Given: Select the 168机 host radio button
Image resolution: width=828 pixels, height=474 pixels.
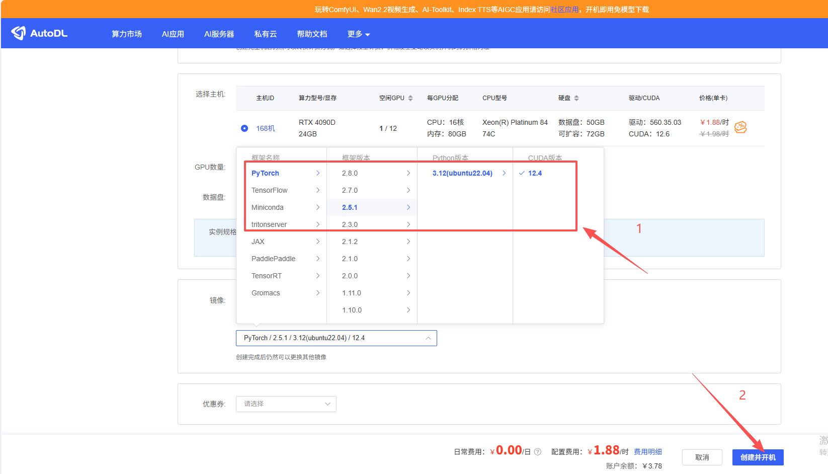Looking at the screenshot, I should [x=244, y=128].
